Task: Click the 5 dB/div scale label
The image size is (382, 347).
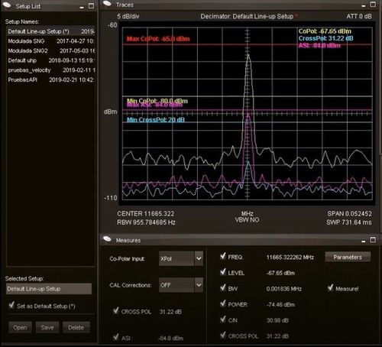Action: (128, 17)
